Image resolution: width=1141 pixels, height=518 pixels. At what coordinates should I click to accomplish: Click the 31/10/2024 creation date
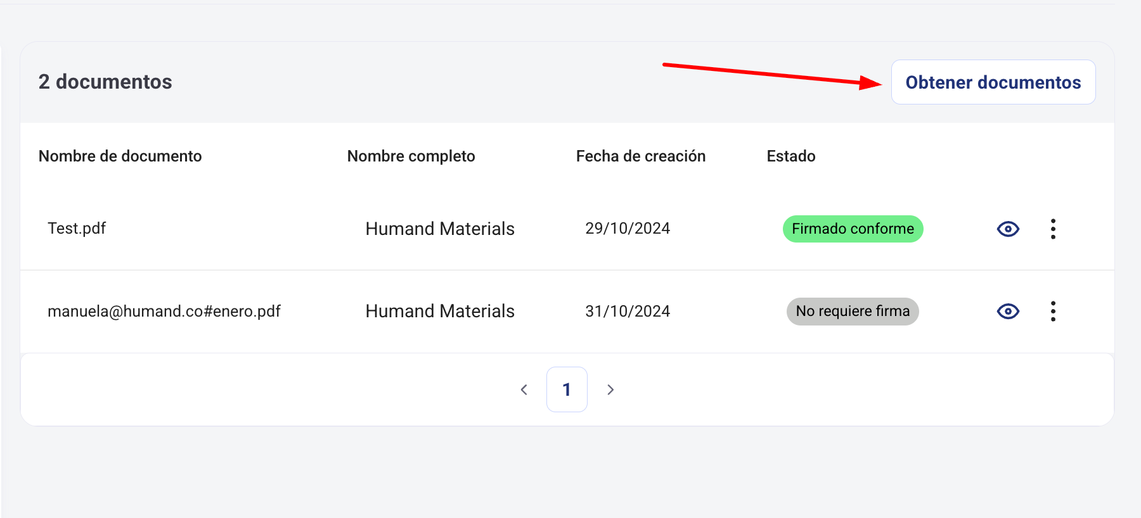click(628, 311)
